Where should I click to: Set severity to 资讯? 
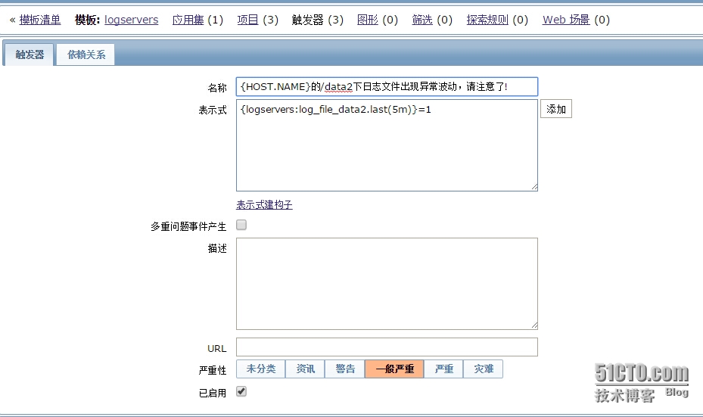305,369
